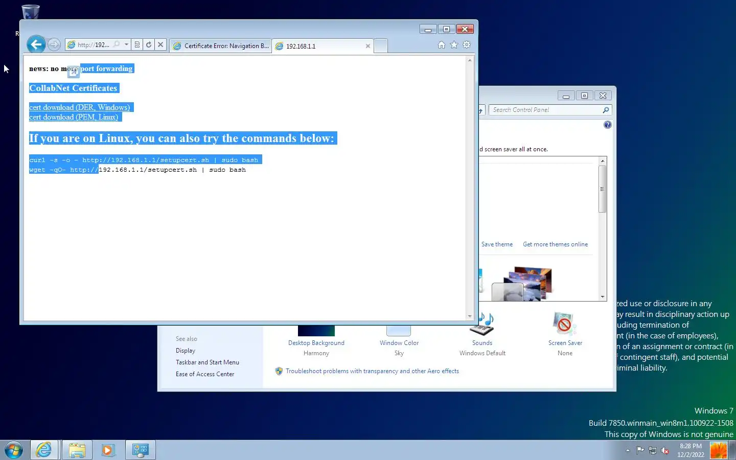Refresh the current page
Viewport: 736px width, 460px height.
[149, 44]
